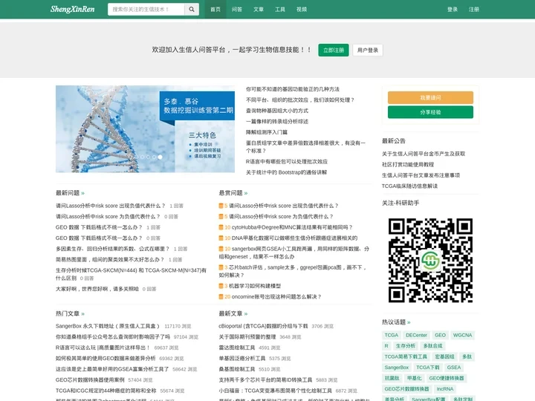
Task: Open the 首页 nav tab
Action: (x=215, y=10)
